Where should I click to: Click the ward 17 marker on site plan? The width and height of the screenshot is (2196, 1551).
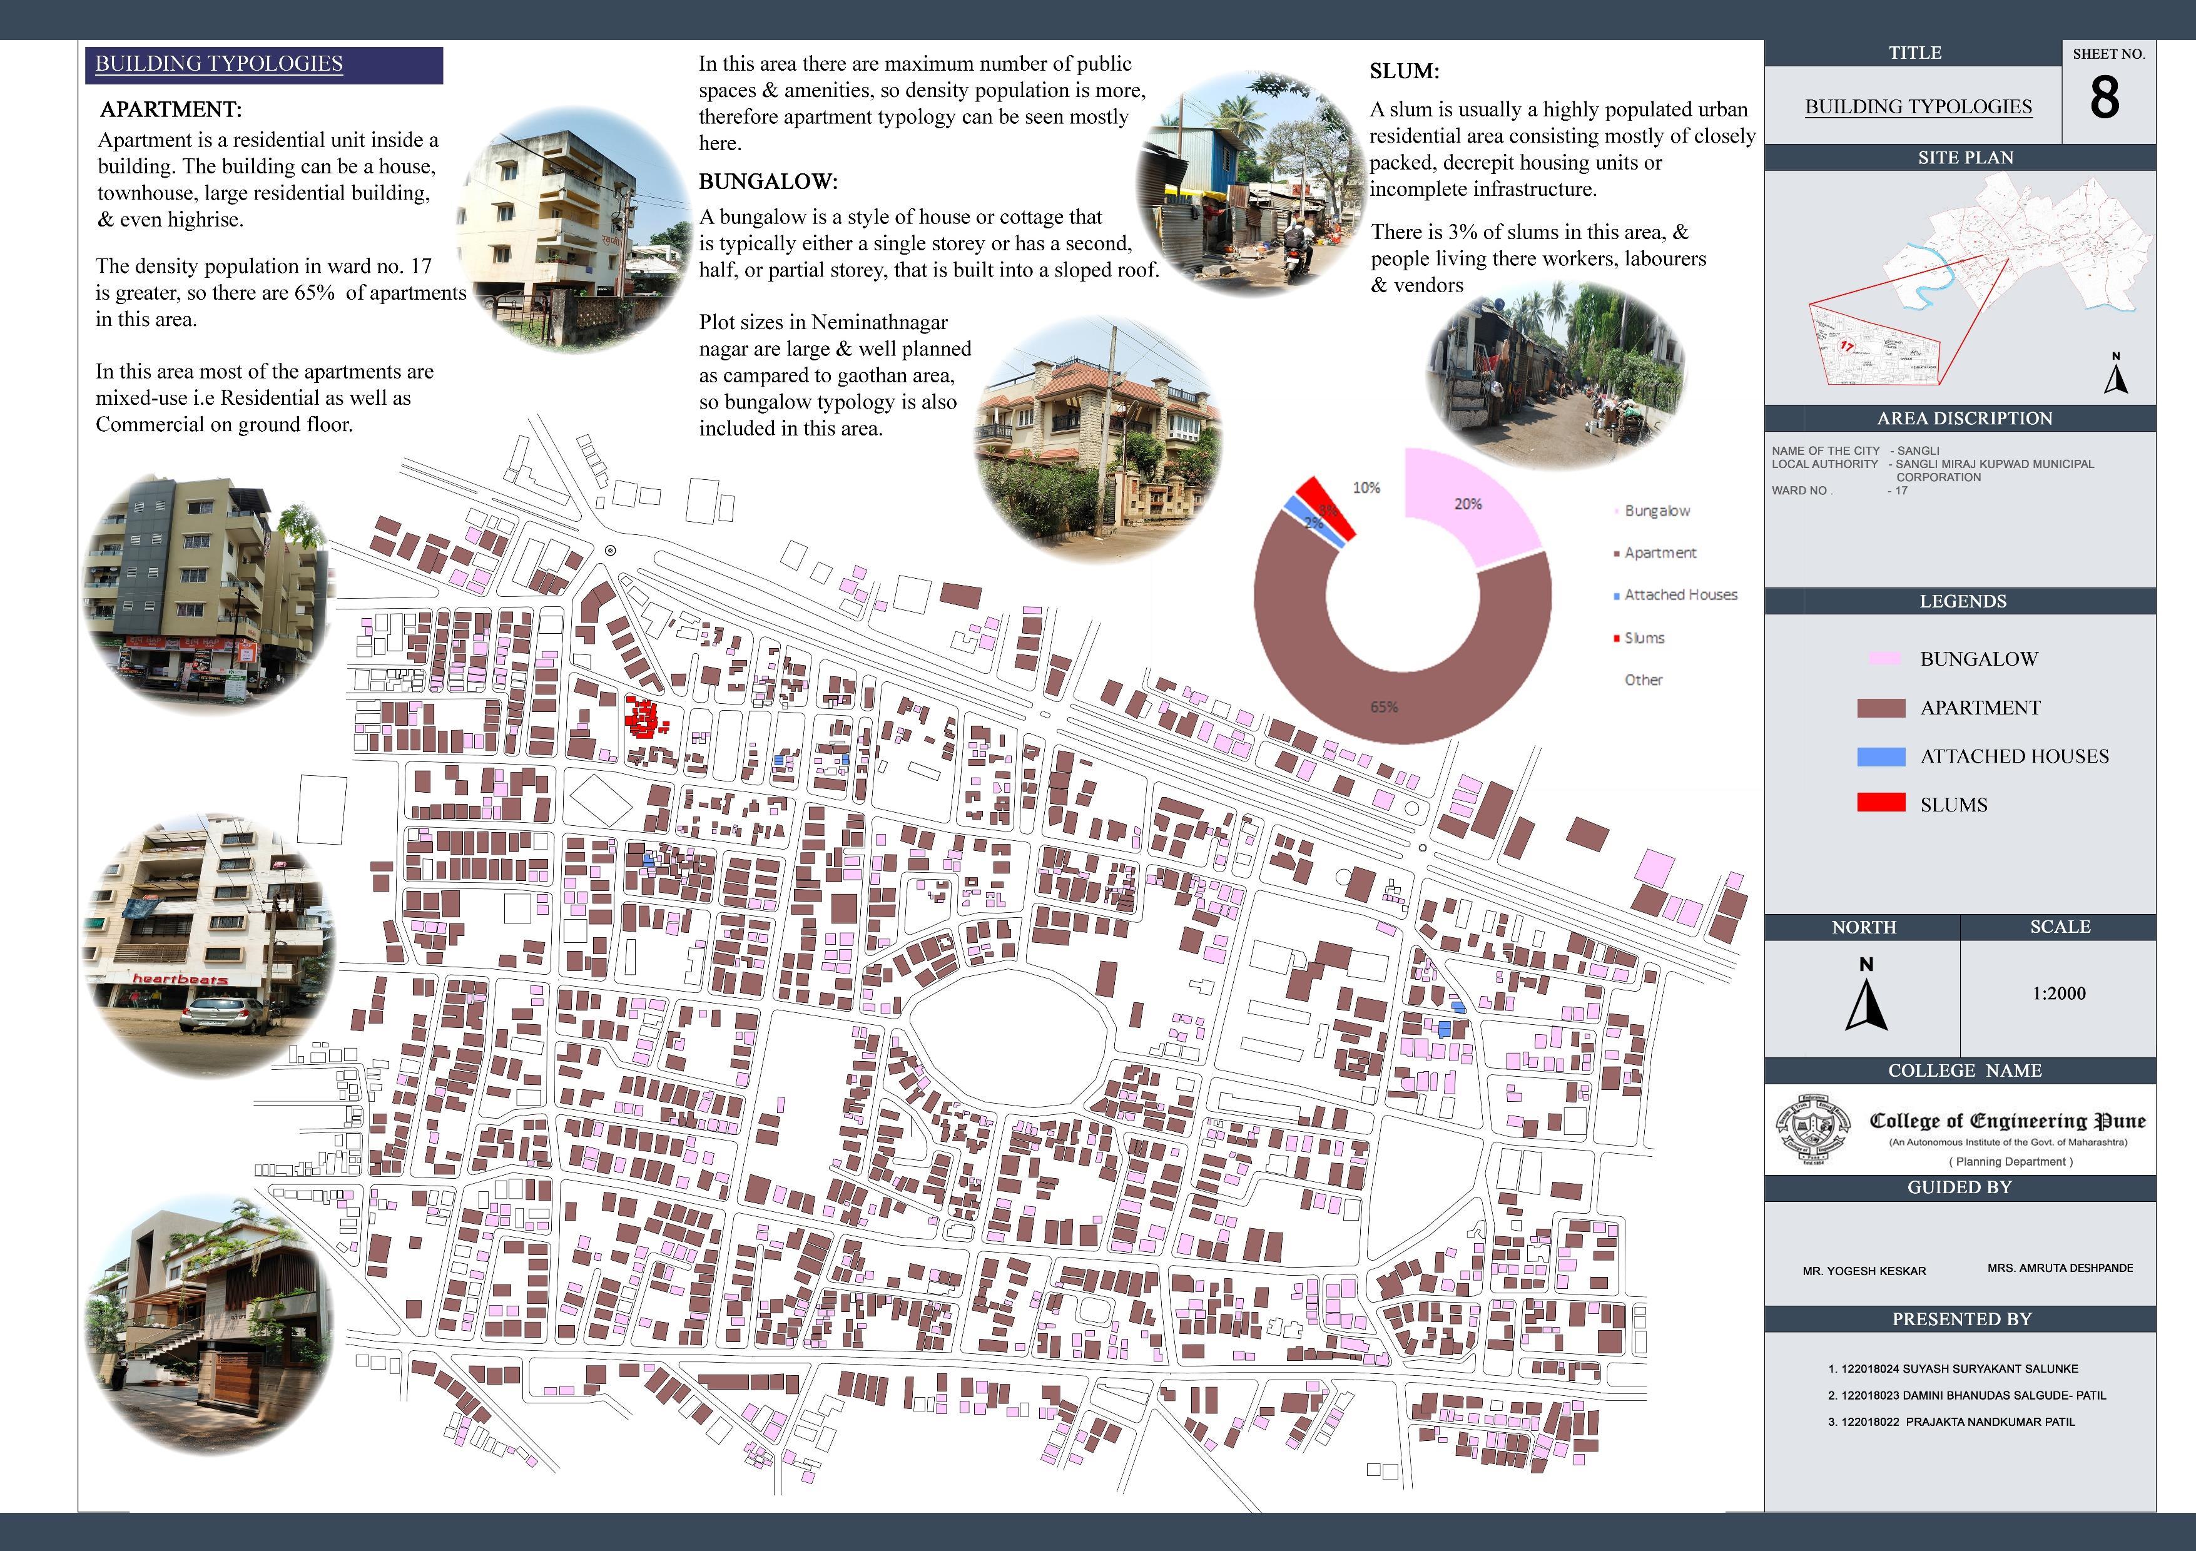(1846, 346)
